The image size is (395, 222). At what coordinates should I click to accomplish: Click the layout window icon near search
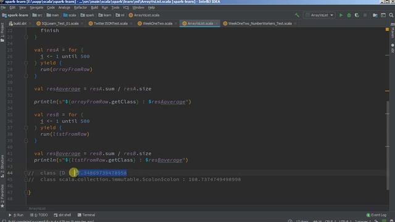383,15
